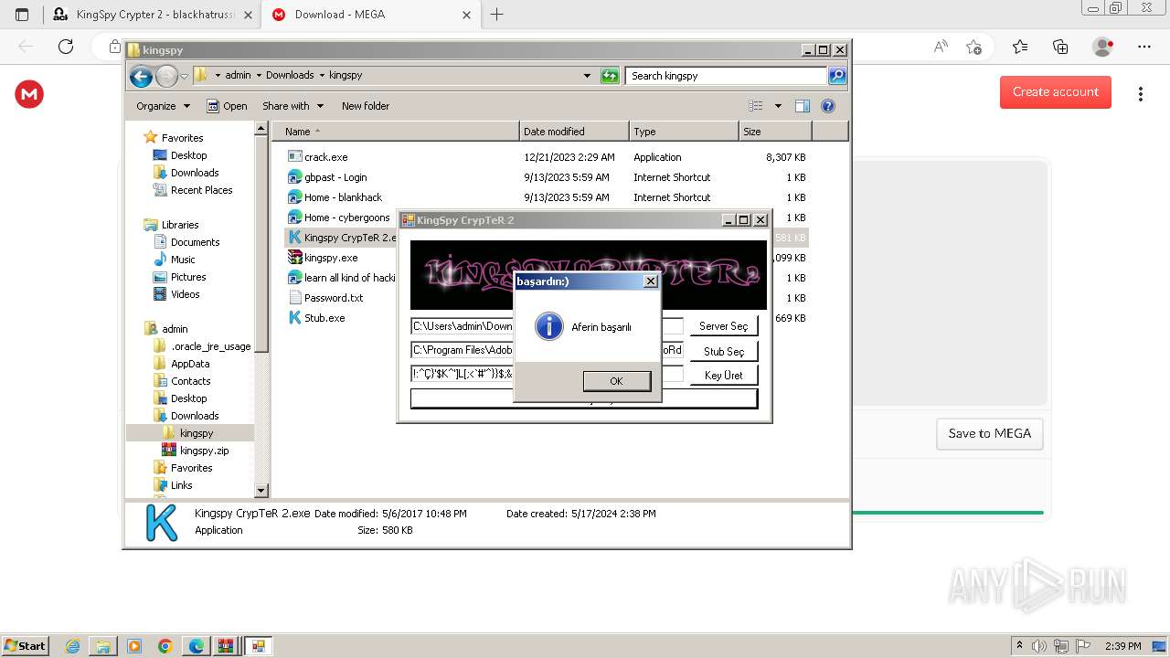Open the recent locations dropdown in Explorer
Screen dimensions: 1170x658
click(x=184, y=76)
